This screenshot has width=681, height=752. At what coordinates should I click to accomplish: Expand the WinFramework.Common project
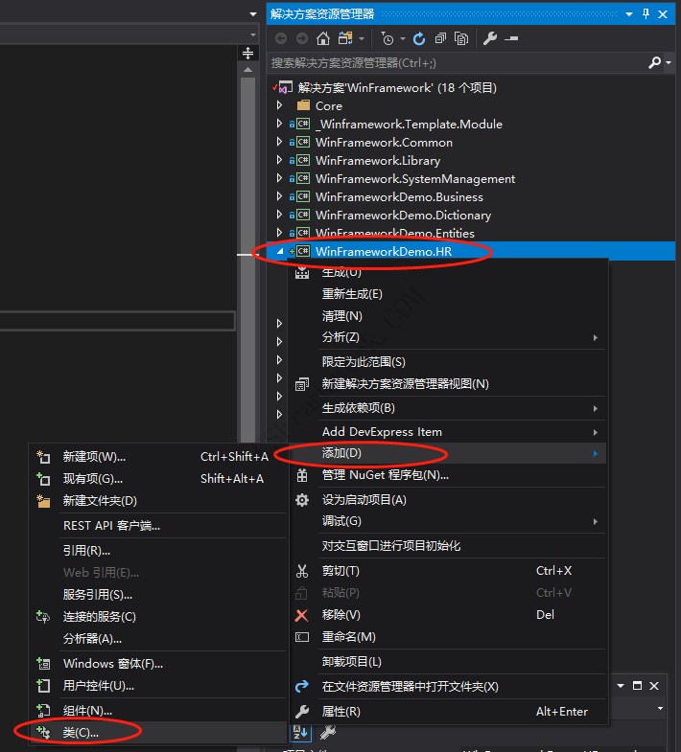click(279, 142)
